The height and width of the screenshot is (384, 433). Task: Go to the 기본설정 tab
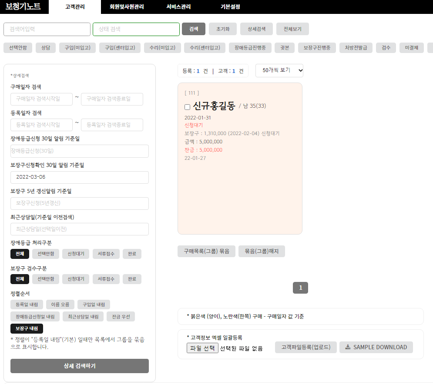[x=230, y=7]
